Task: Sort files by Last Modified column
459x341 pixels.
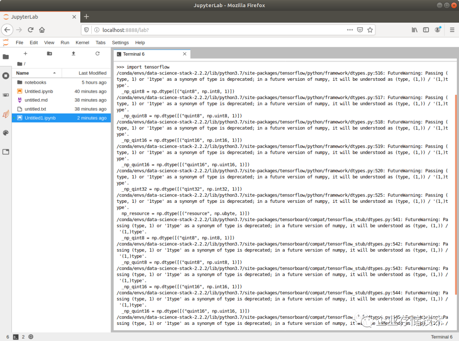Action: (86, 73)
